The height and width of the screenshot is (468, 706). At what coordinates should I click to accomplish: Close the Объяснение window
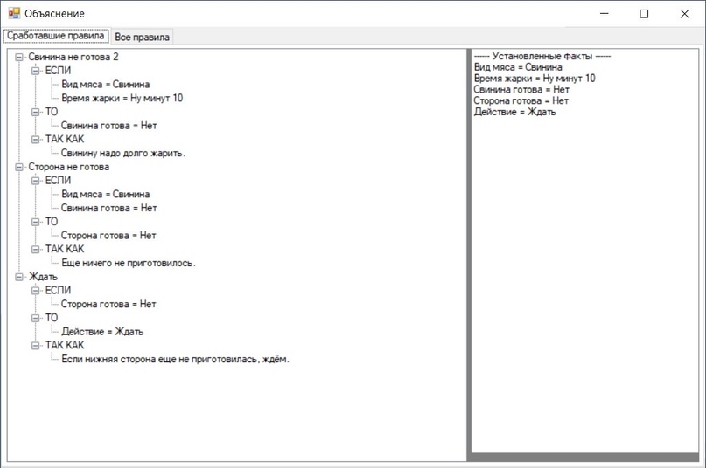click(x=684, y=14)
